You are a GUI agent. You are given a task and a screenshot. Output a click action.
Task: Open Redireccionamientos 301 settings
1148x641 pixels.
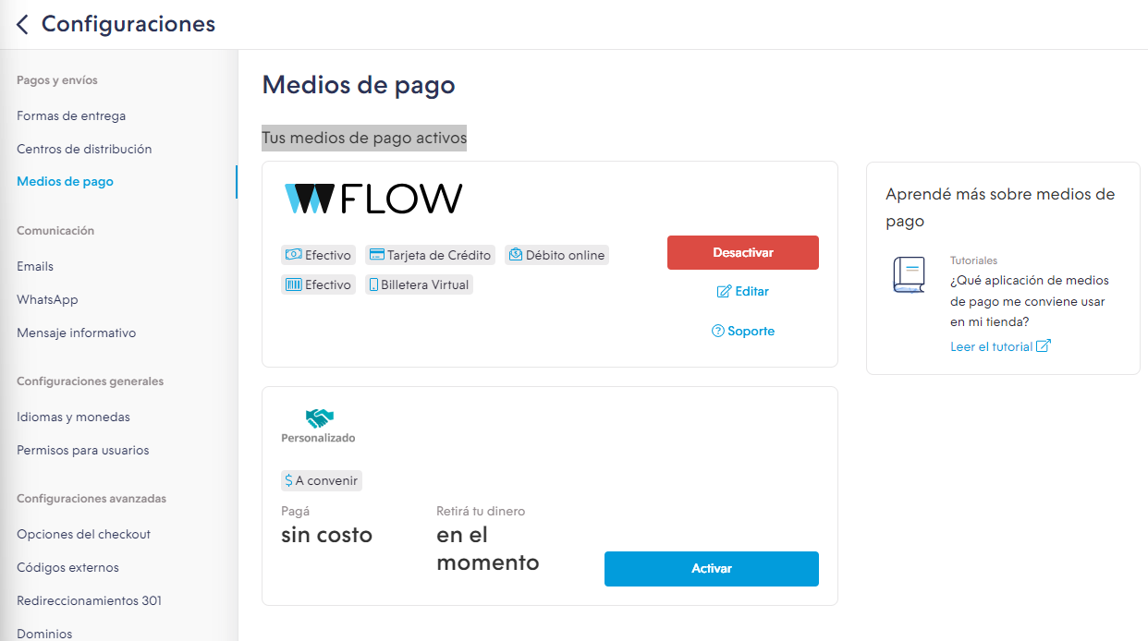89,600
